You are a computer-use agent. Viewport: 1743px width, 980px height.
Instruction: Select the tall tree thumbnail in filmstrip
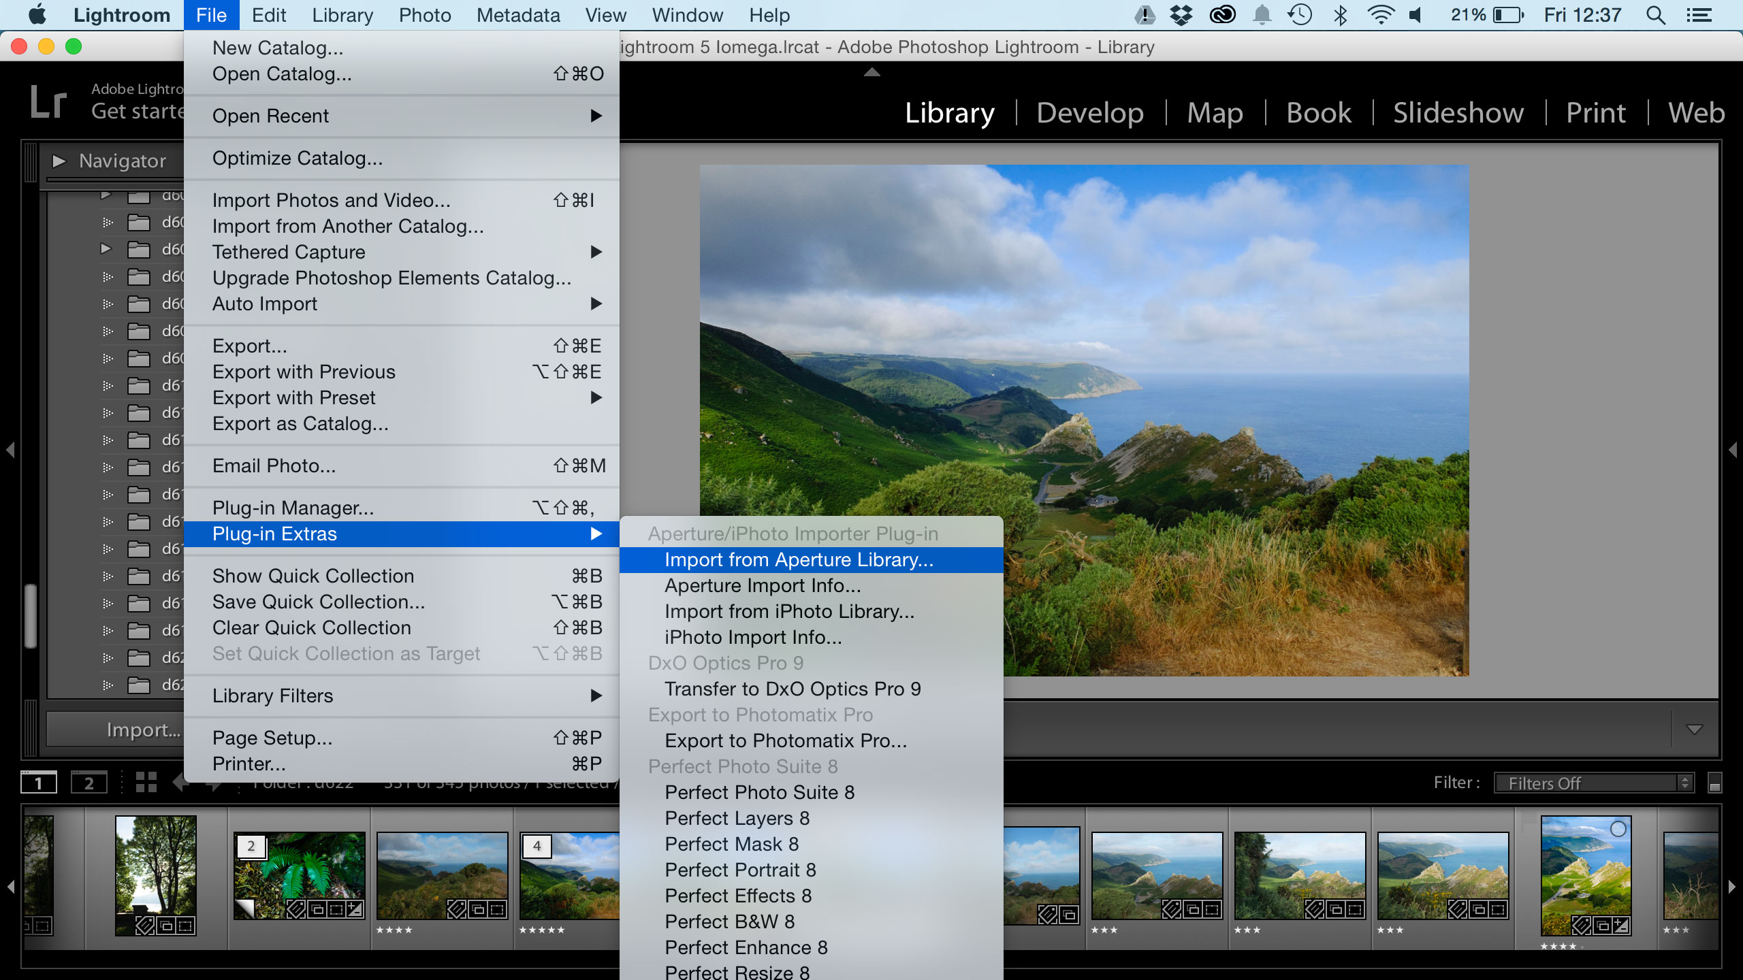(156, 875)
